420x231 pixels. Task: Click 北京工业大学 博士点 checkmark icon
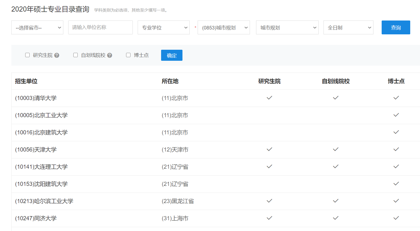point(396,115)
